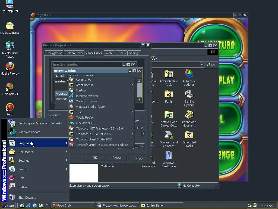Open Help from Start menu
Image resolution: width=278 pixels, height=209 pixels.
tap(38, 178)
